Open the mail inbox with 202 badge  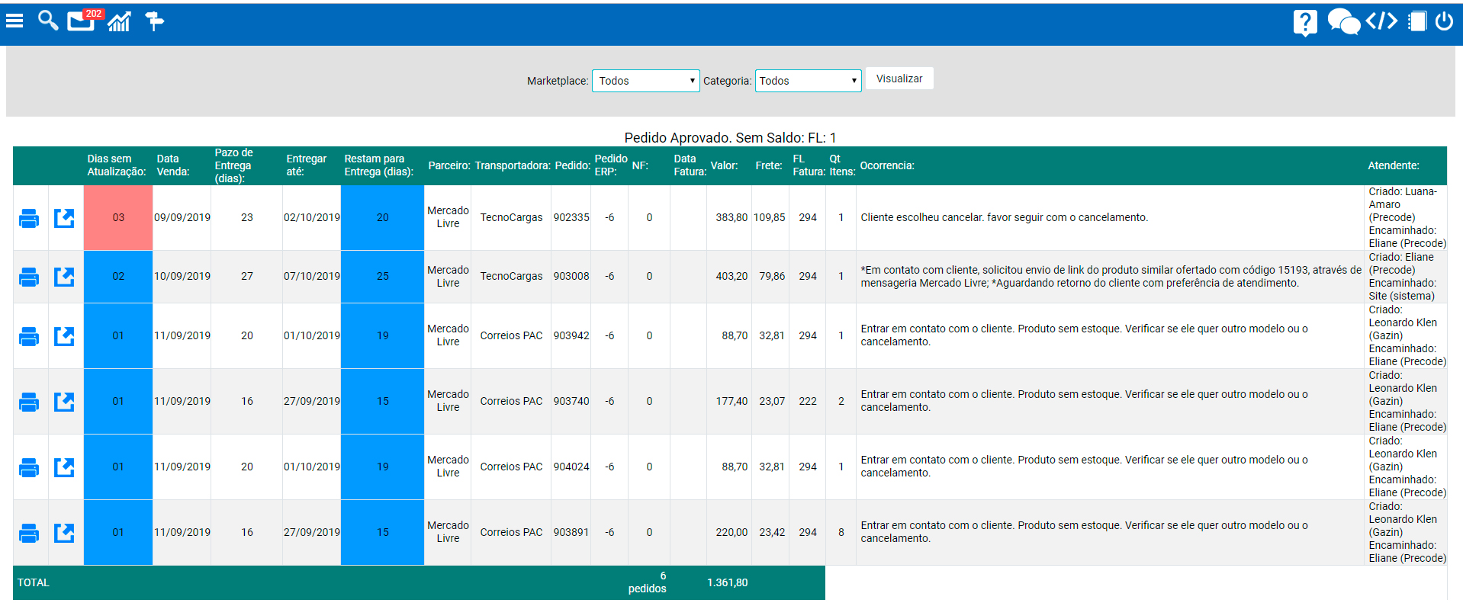point(82,20)
